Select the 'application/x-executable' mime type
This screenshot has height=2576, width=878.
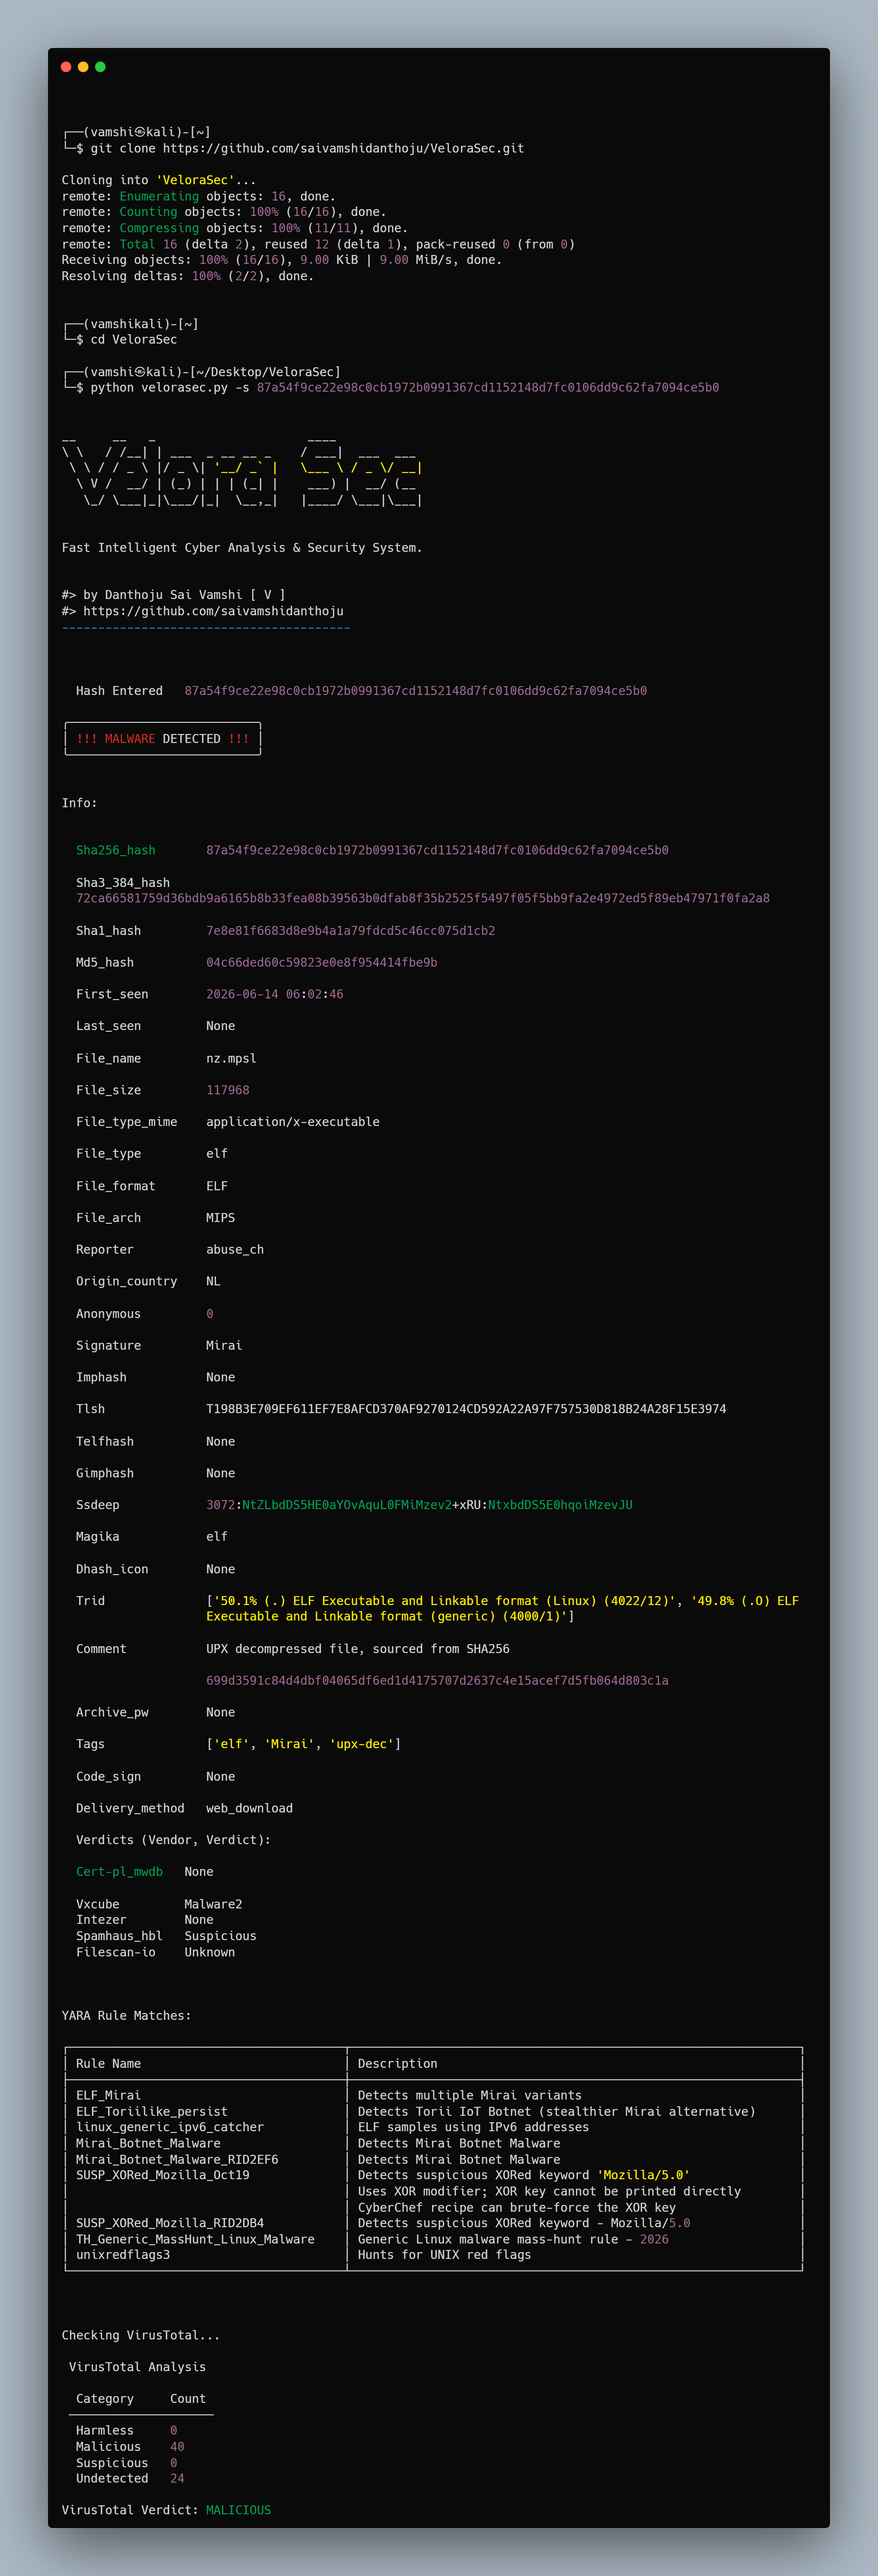click(x=293, y=1122)
